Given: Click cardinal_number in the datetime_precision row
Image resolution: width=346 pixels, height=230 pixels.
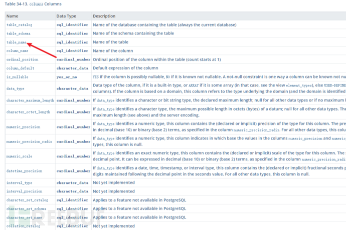Looking at the screenshot, I should click(74, 171).
